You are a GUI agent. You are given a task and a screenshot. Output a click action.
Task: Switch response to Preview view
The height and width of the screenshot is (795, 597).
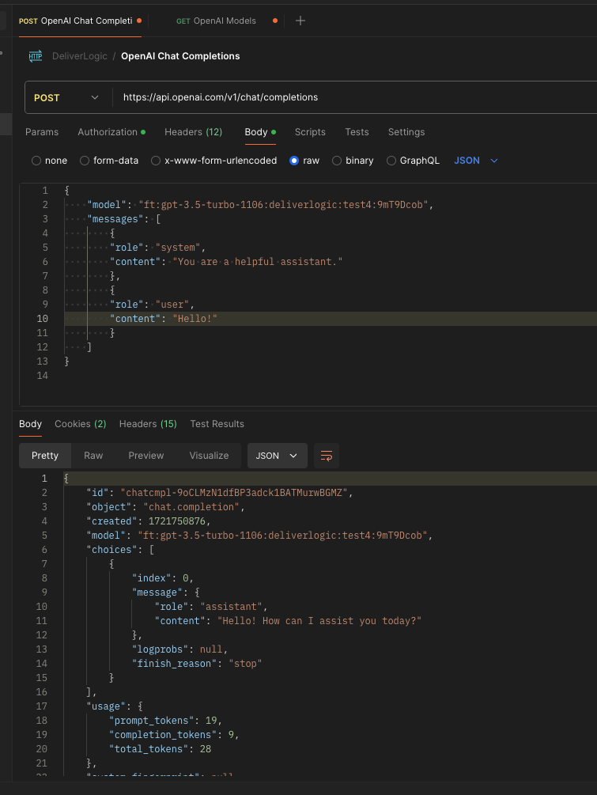pos(146,456)
